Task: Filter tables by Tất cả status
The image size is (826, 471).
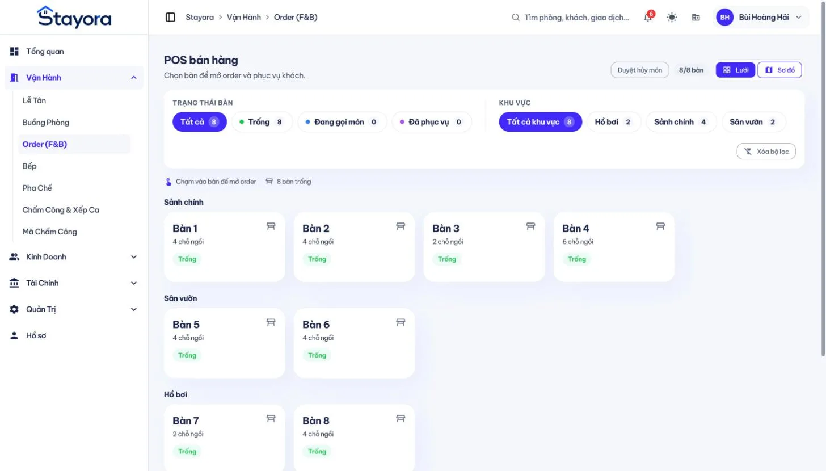Action: tap(200, 122)
